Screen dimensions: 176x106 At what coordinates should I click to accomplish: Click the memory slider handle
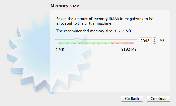pyautogui.click(x=77, y=41)
